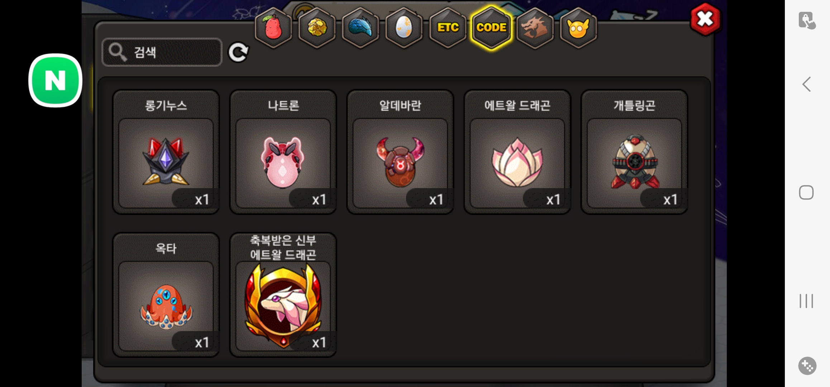This screenshot has width=830, height=387.
Task: Select the gold nugget category tab
Action: 317,28
